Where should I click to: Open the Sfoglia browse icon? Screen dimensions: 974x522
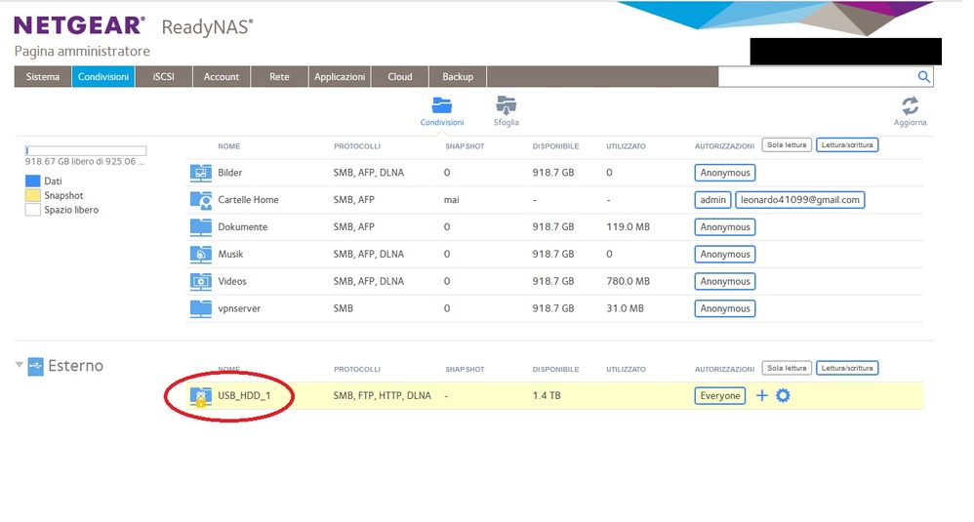(x=507, y=105)
